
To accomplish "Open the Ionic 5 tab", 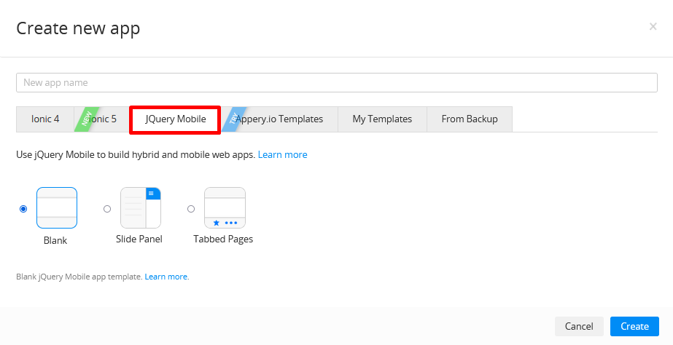I will [102, 119].
